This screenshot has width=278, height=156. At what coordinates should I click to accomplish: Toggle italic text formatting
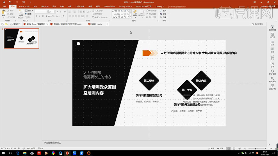[40, 16]
